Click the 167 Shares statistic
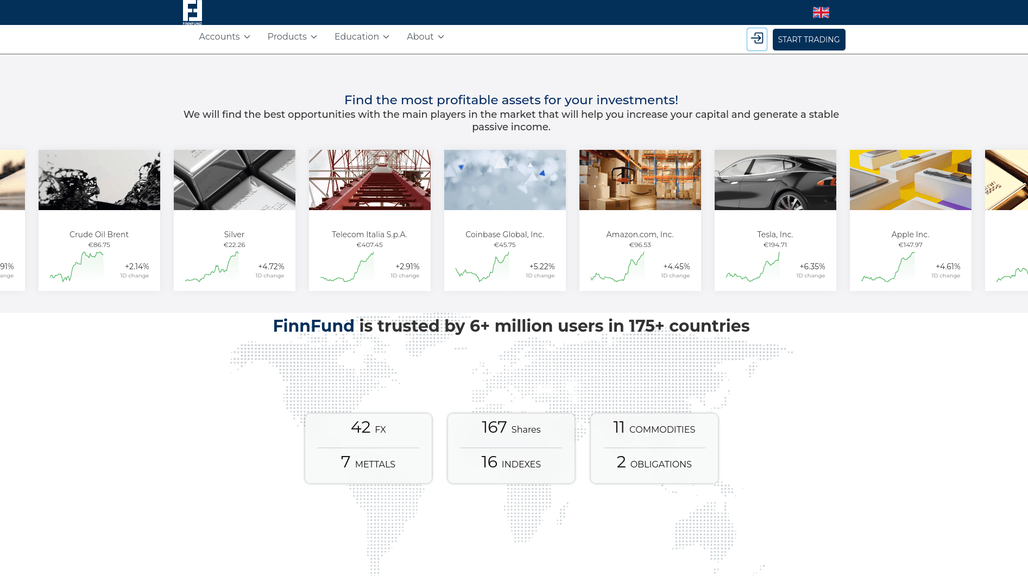1028x576 pixels. [x=511, y=428]
